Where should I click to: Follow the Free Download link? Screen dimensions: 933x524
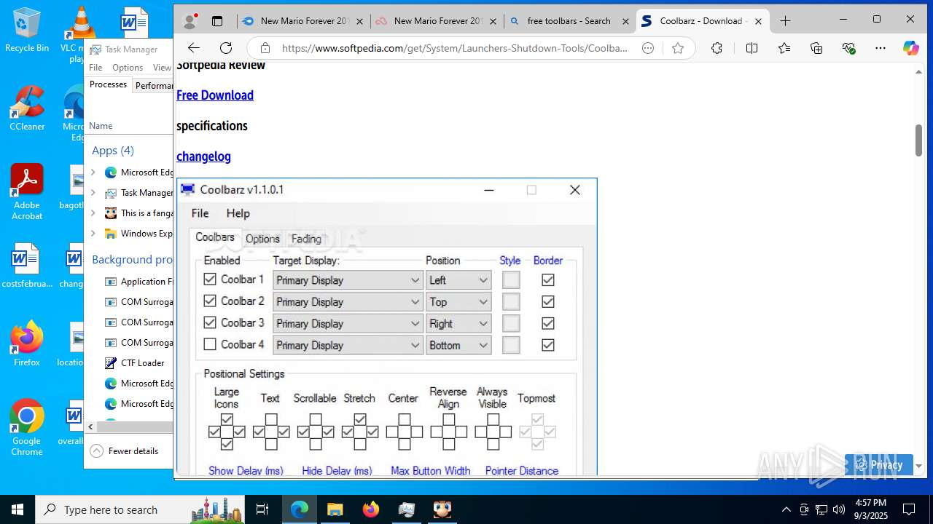coord(215,95)
